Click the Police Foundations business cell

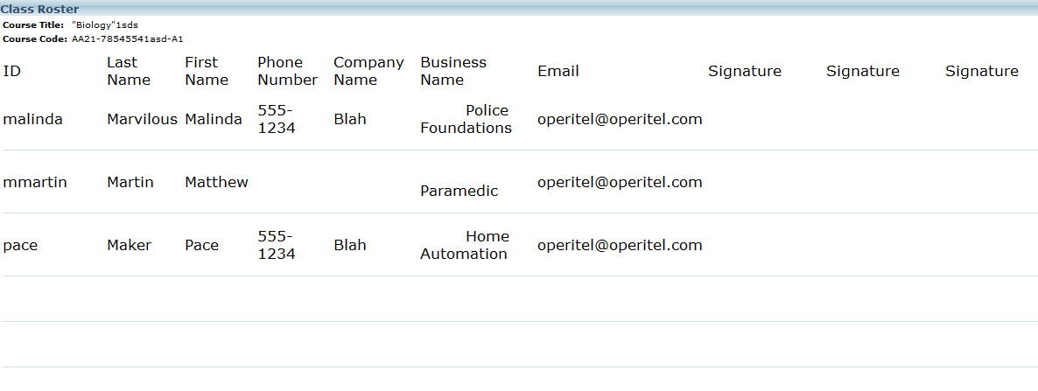pyautogui.click(x=466, y=119)
